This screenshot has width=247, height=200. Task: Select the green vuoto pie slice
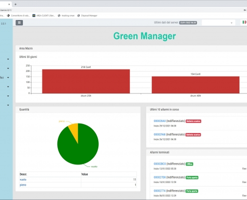point(80,150)
